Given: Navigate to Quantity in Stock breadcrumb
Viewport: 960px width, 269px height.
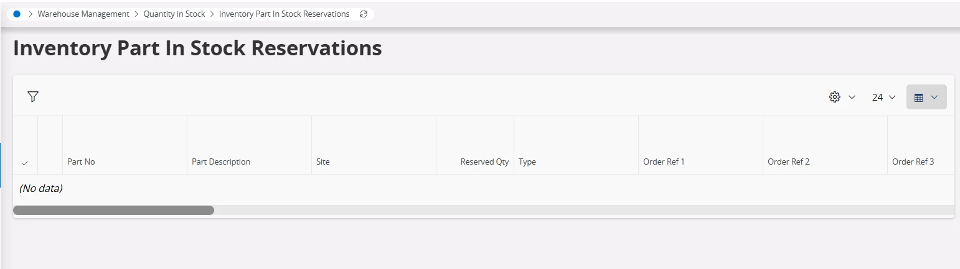Looking at the screenshot, I should coord(174,14).
